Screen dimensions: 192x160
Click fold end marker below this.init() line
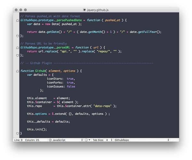pos(17,134)
